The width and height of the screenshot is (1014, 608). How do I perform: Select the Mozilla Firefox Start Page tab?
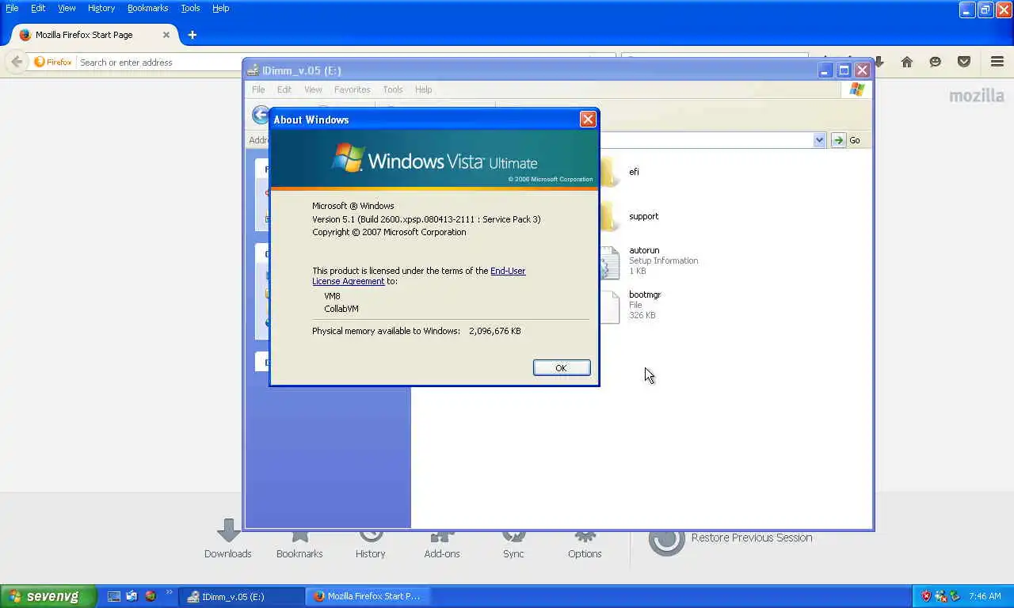coord(95,35)
